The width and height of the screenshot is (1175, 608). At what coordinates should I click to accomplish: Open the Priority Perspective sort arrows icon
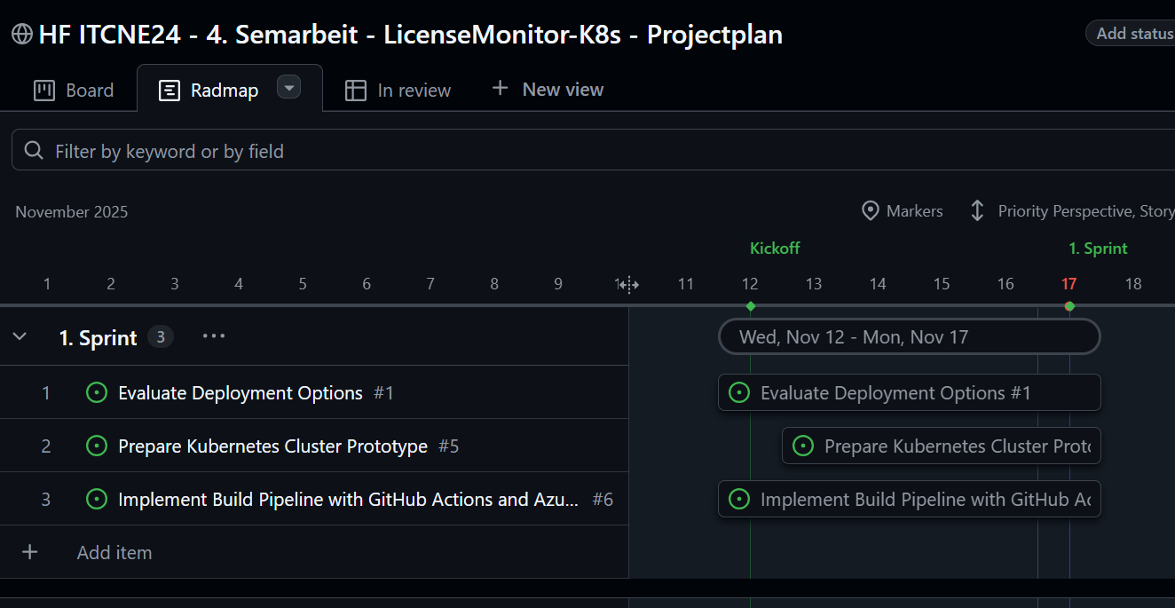pos(976,210)
